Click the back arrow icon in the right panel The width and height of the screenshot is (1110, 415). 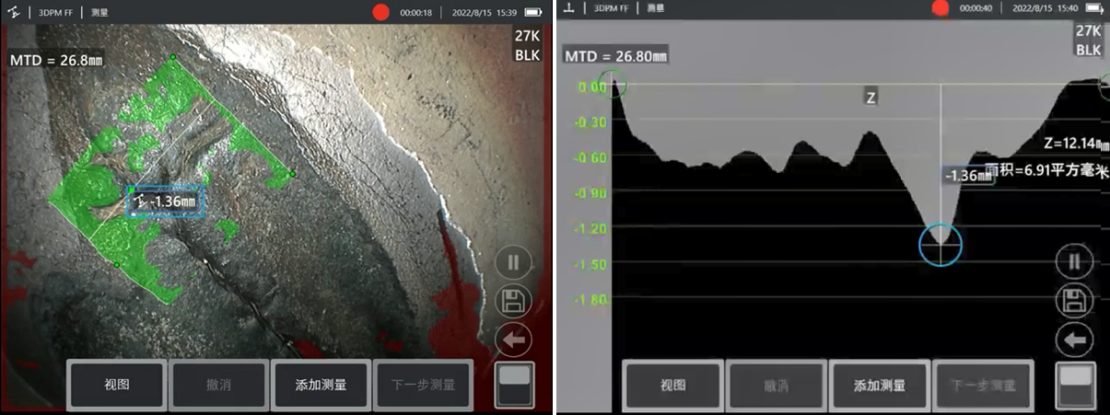pos(1073,340)
